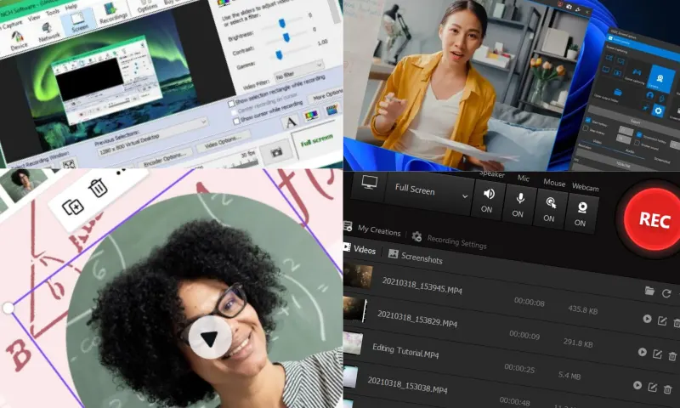This screenshot has height=408, width=680.
Task: Expand the Previous Selections dropdown
Action: [x=152, y=139]
